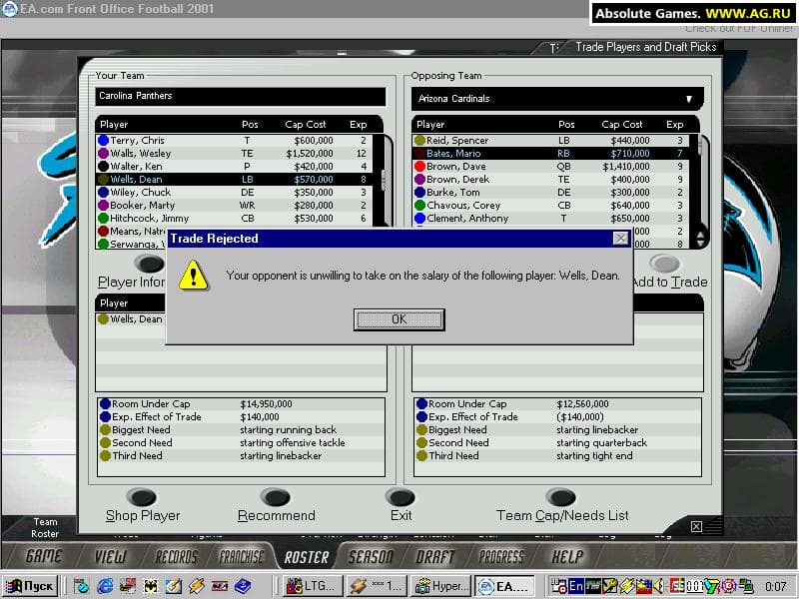Click the volume speaker tray icon
The height and width of the screenshot is (599, 799).
coord(659,586)
